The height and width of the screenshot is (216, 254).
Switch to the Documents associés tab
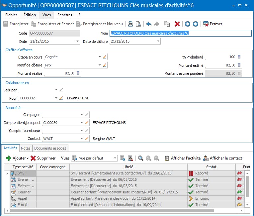(x=50, y=148)
